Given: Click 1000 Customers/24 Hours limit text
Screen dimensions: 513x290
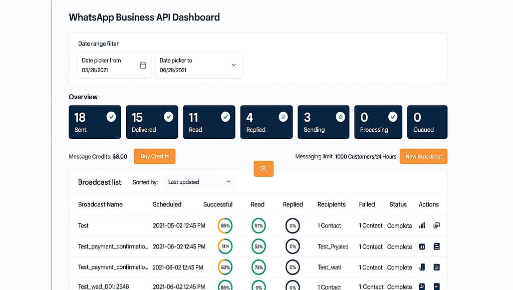Looking at the screenshot, I should pyautogui.click(x=365, y=157).
